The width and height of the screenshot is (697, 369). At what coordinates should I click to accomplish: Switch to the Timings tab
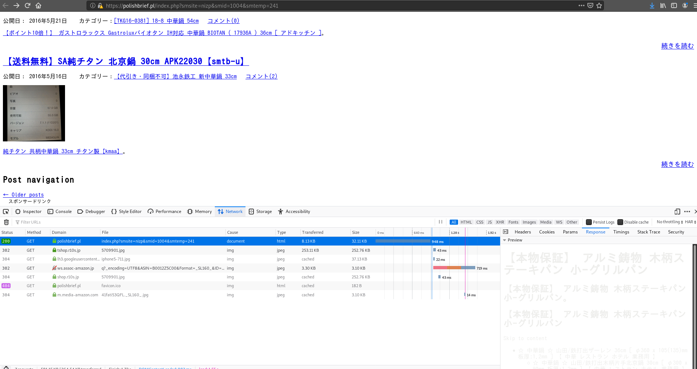pyautogui.click(x=621, y=232)
